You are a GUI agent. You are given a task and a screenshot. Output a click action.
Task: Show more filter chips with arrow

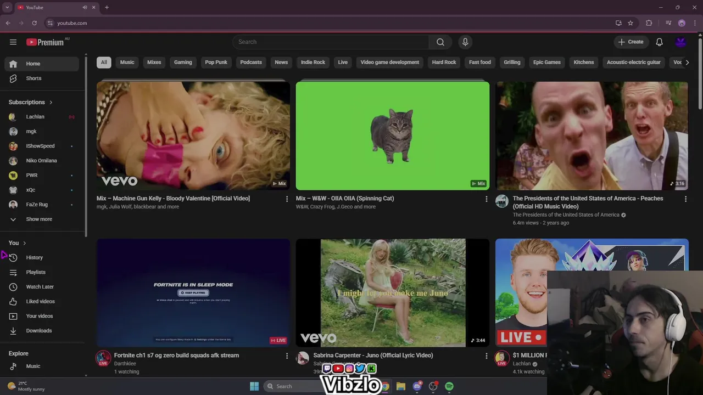tap(687, 62)
